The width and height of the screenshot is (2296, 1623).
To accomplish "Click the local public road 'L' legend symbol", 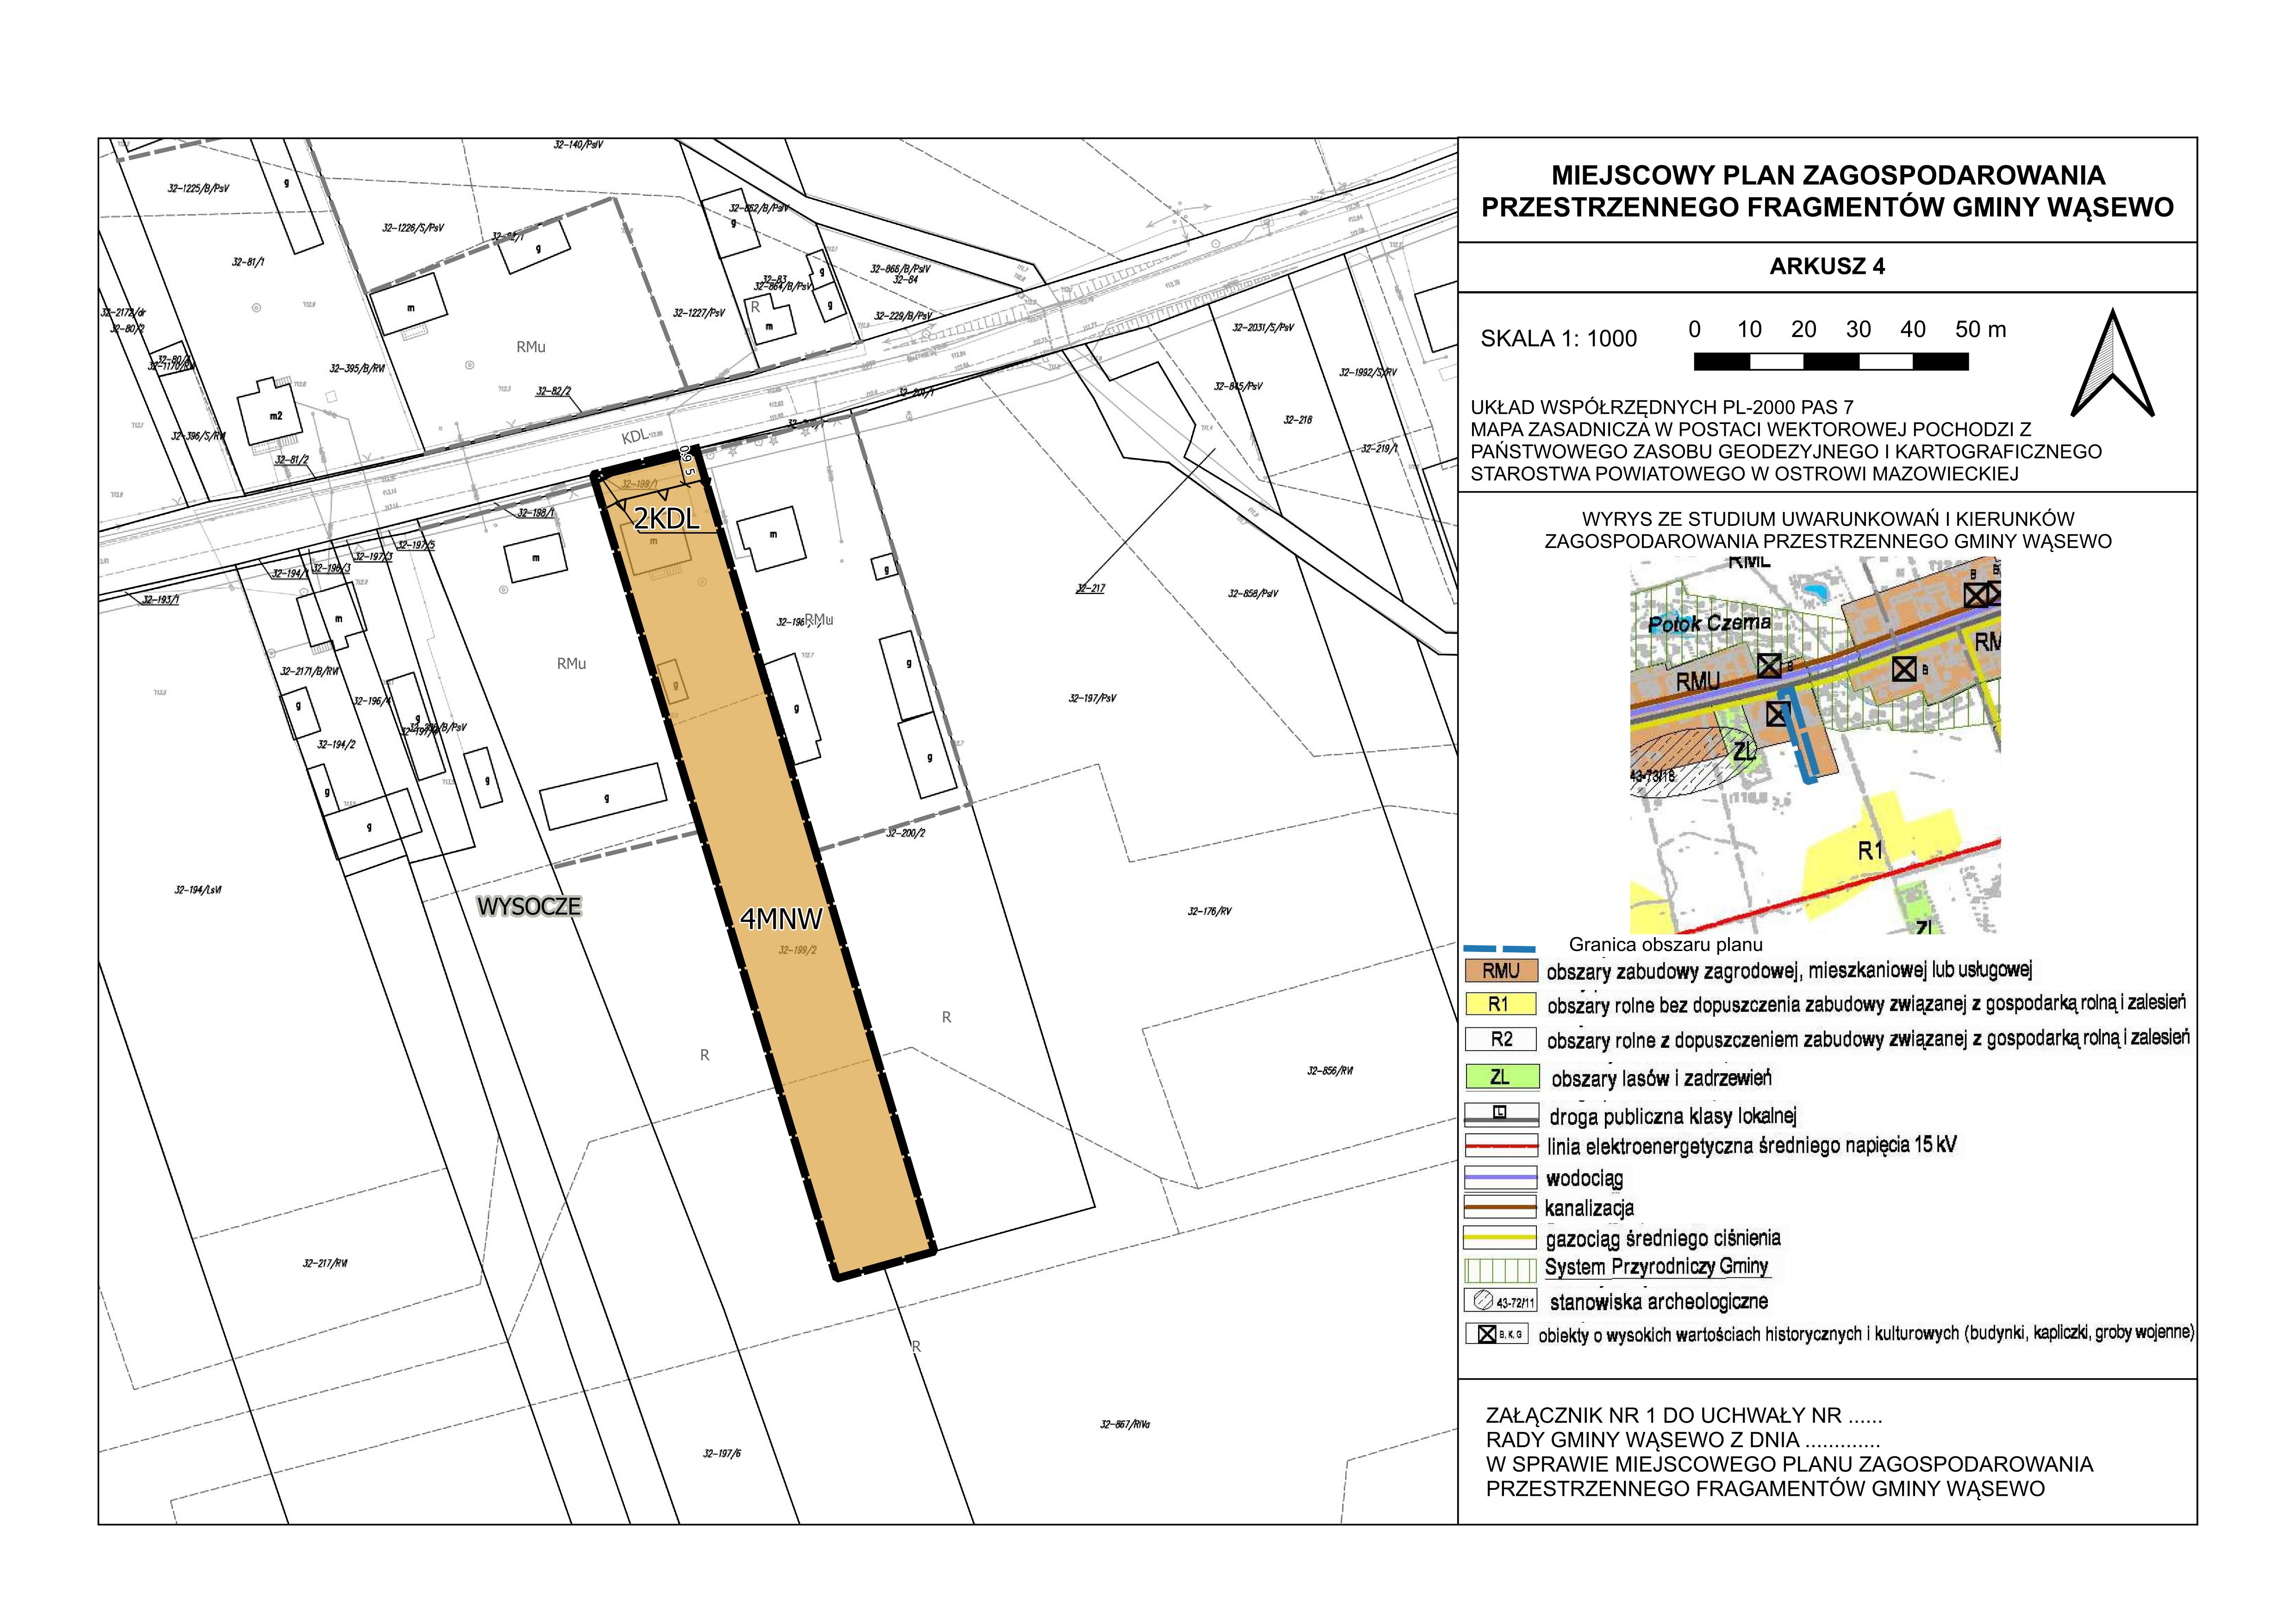I will [1500, 1113].
